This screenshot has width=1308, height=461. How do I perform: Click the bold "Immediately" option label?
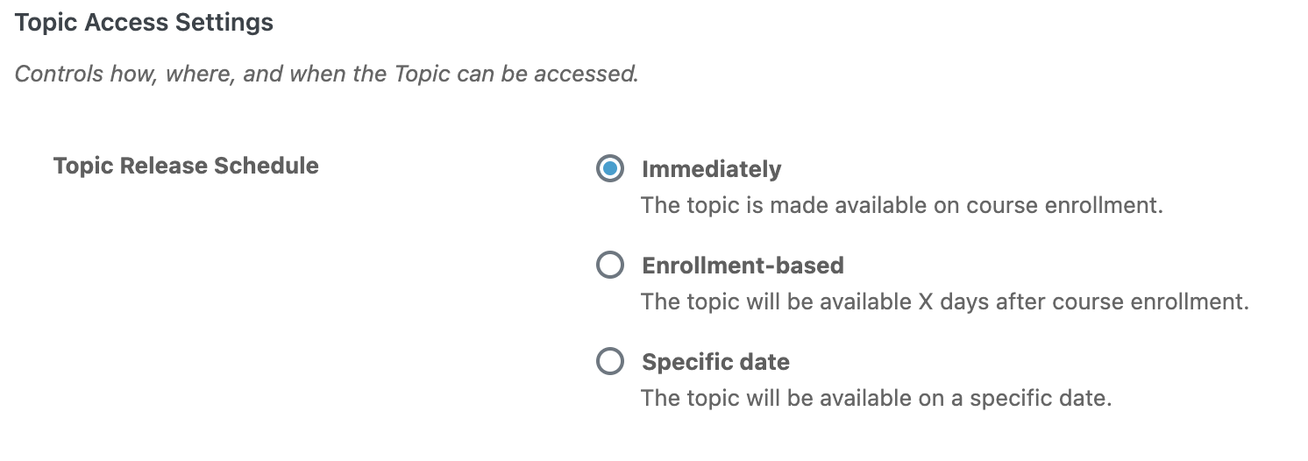711,168
